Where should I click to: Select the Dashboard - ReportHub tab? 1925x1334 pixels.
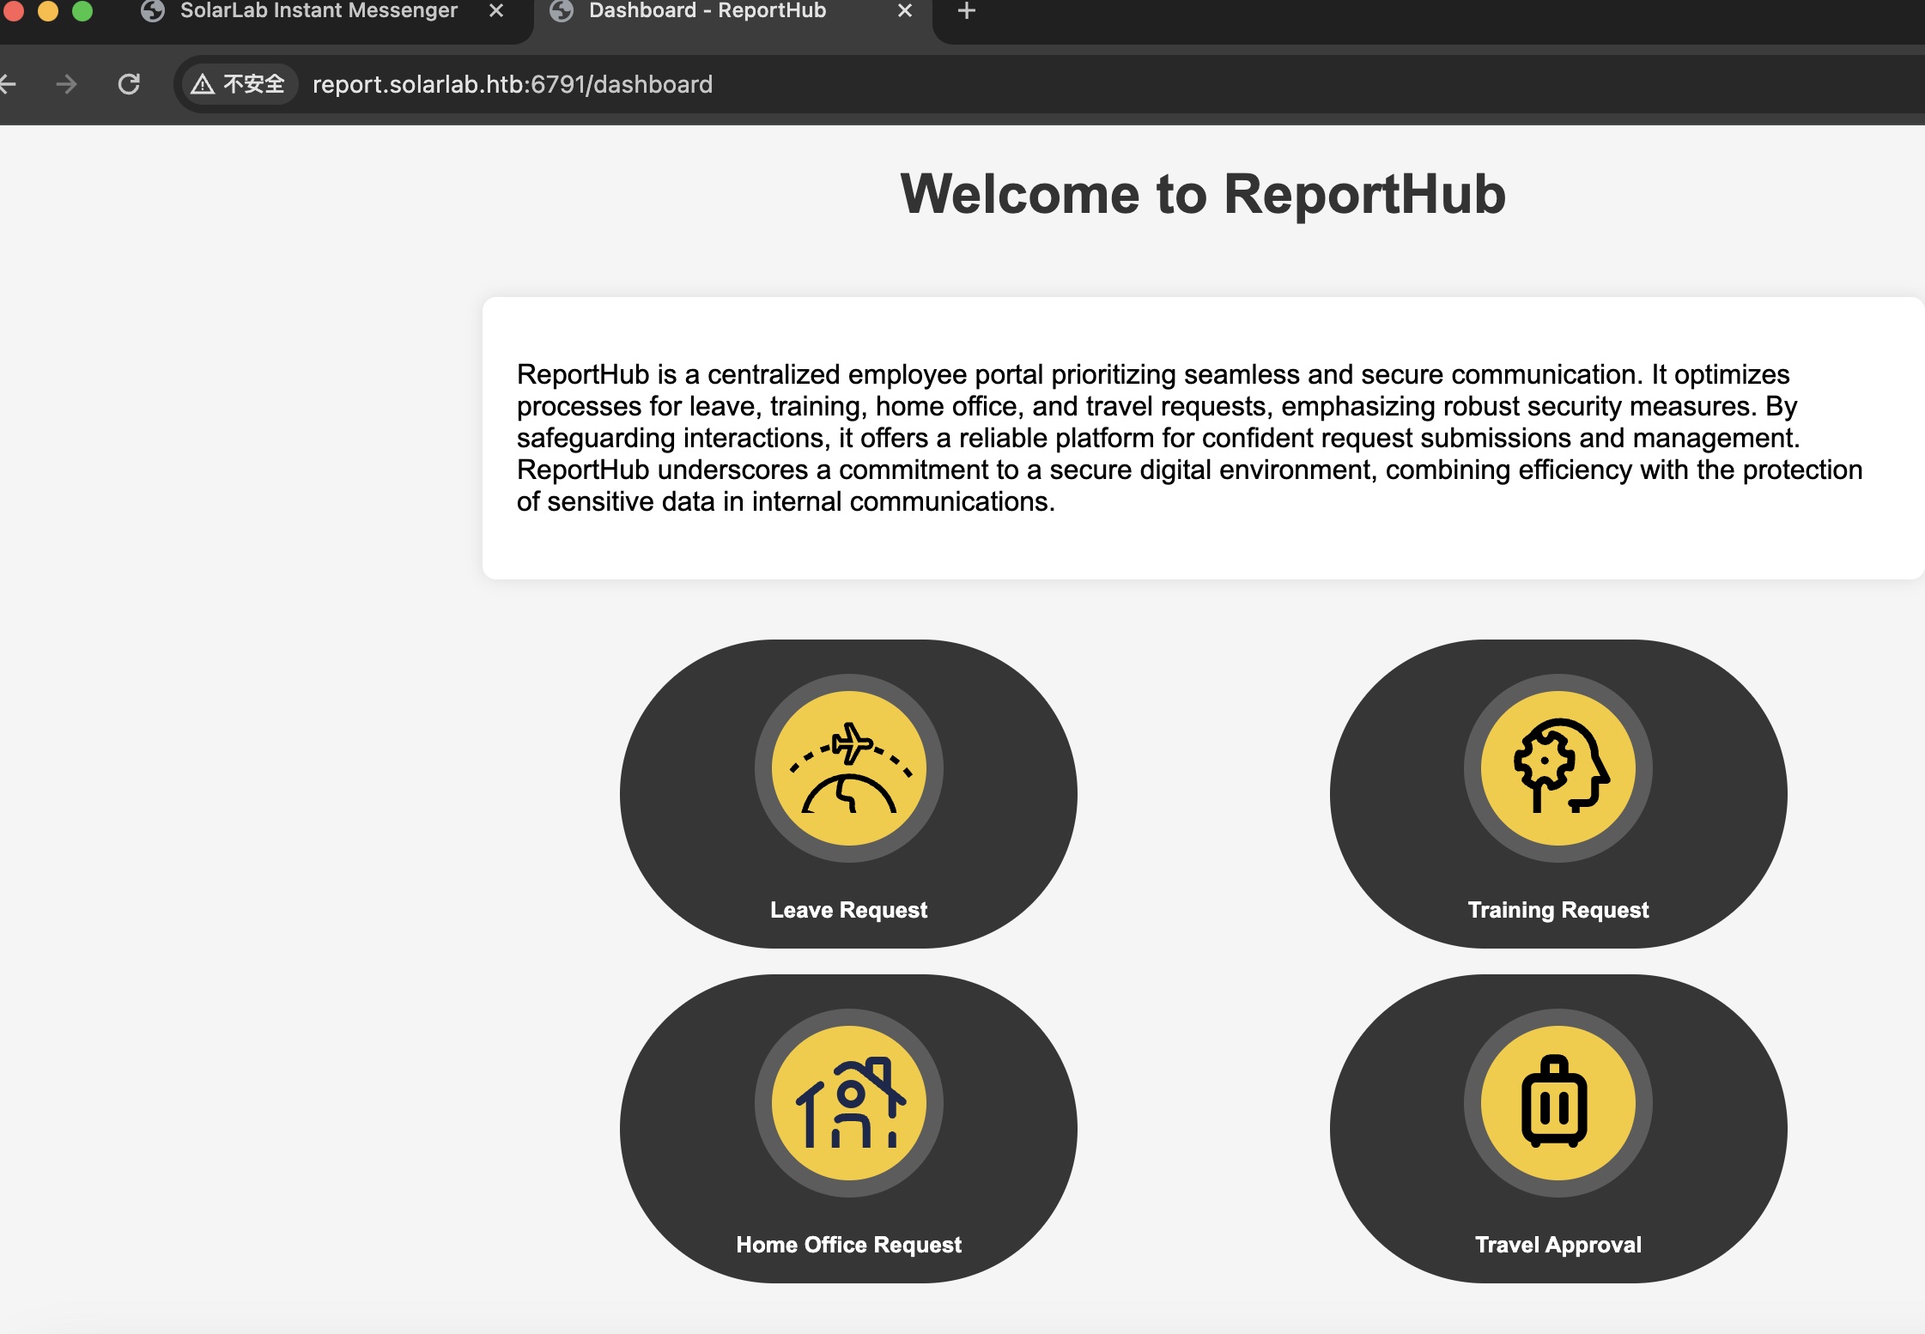click(x=707, y=11)
